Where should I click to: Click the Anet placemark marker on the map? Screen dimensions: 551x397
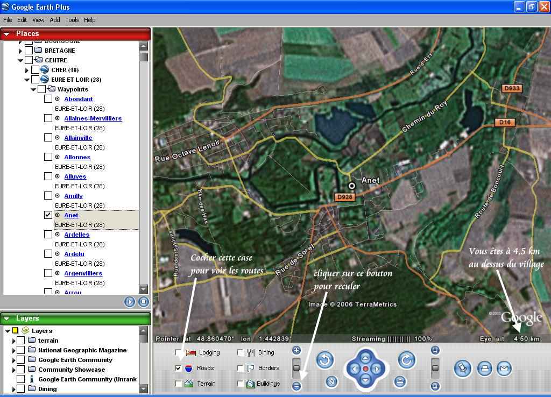point(352,186)
